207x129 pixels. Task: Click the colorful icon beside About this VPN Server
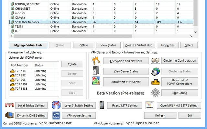(x=96, y=81)
